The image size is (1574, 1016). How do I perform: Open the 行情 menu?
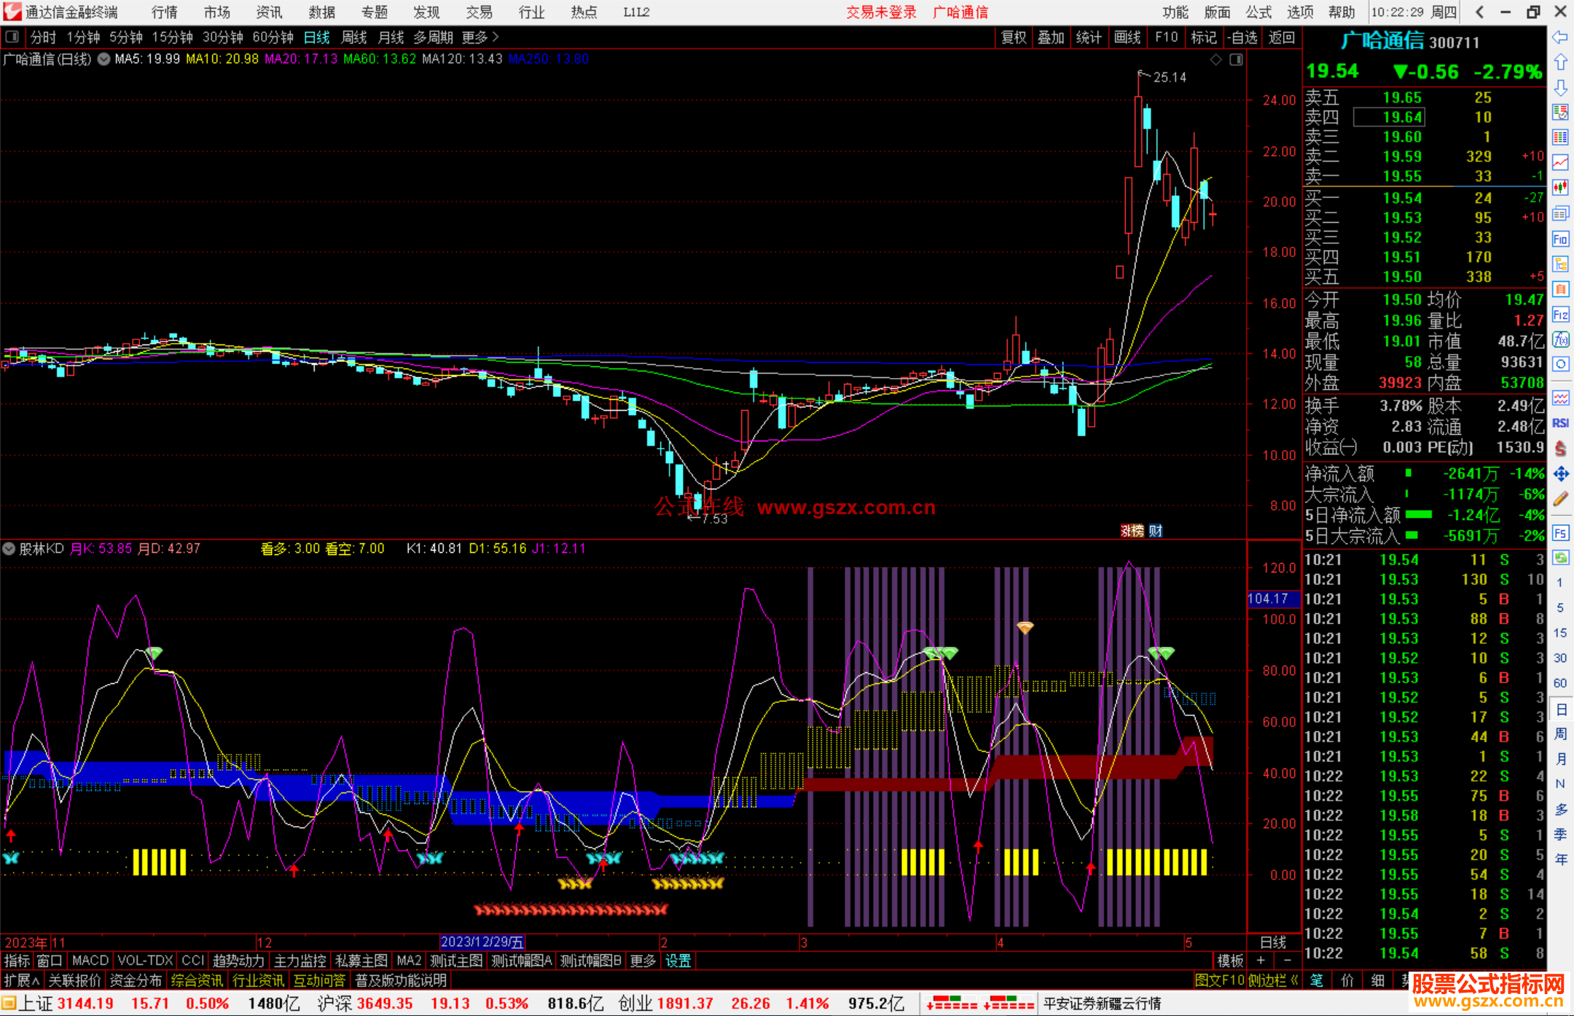click(164, 12)
